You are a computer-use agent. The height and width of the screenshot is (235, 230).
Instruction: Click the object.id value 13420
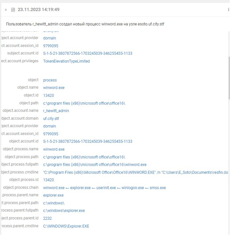click(x=48, y=95)
